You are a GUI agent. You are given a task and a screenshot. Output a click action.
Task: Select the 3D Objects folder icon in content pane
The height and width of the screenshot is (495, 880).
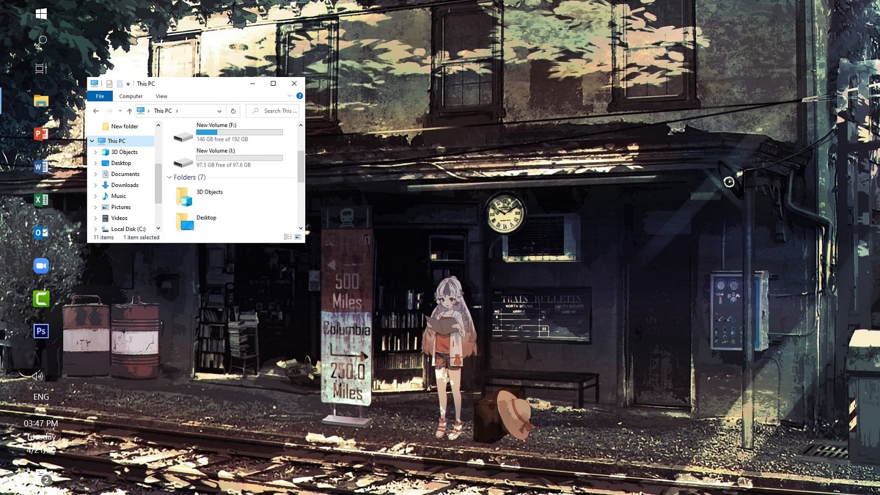(184, 196)
